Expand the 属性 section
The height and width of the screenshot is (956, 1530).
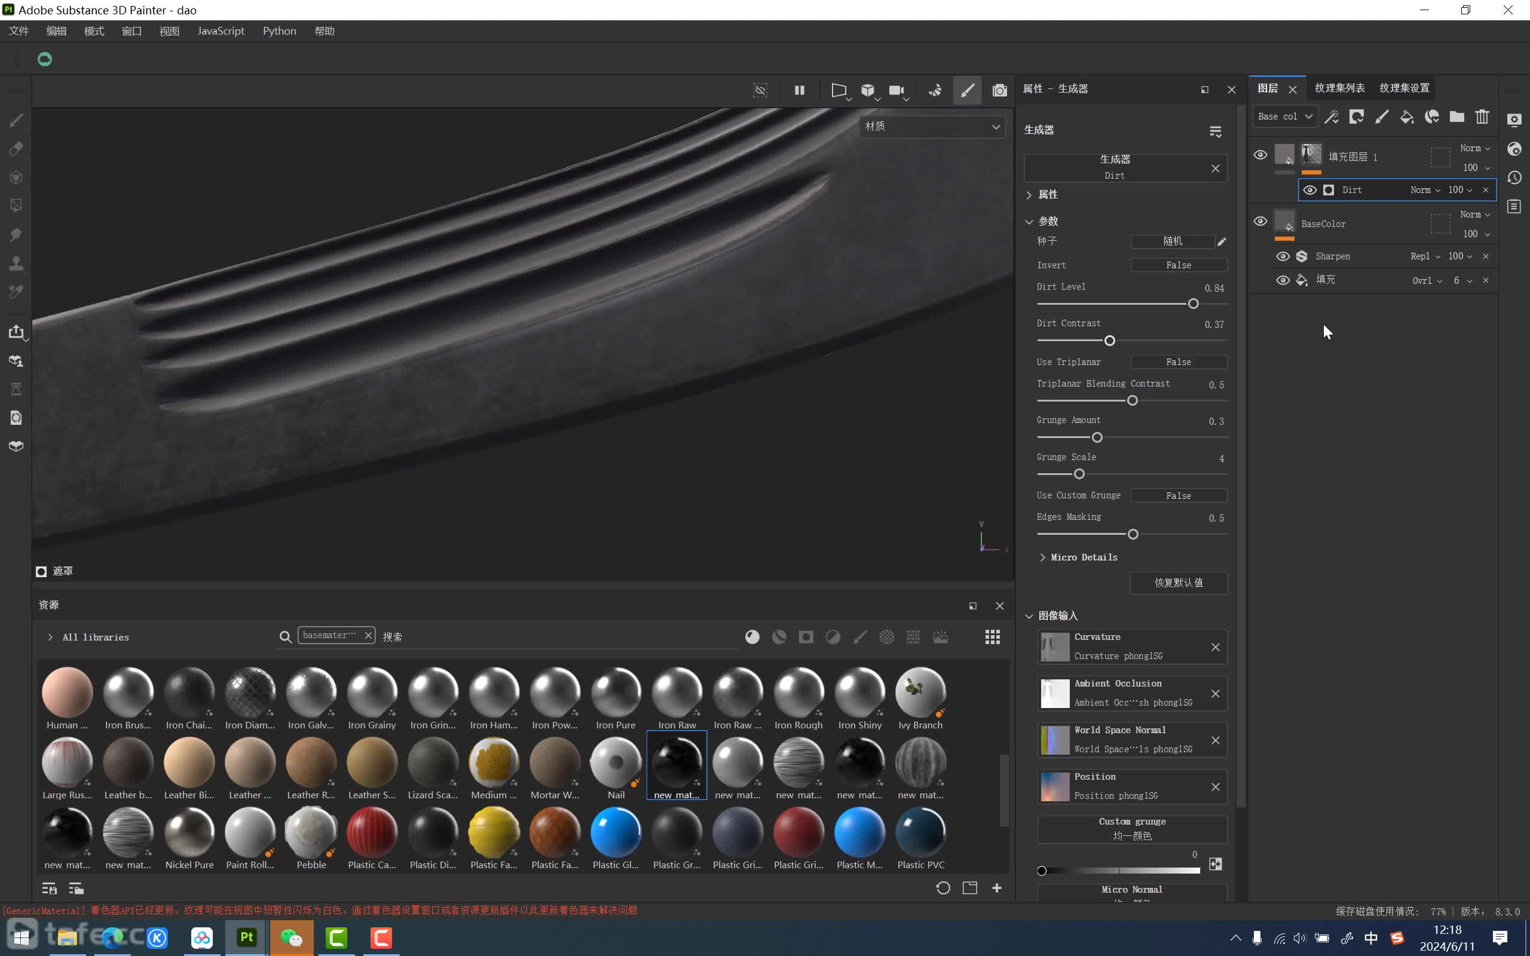1029,195
